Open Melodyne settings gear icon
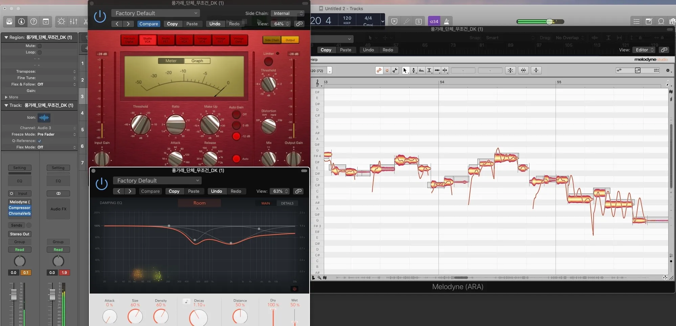Image resolution: width=676 pixels, height=326 pixels. pyautogui.click(x=668, y=70)
